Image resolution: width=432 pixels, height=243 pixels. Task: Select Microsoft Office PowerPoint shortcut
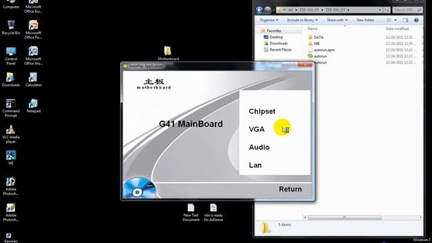(33, 30)
